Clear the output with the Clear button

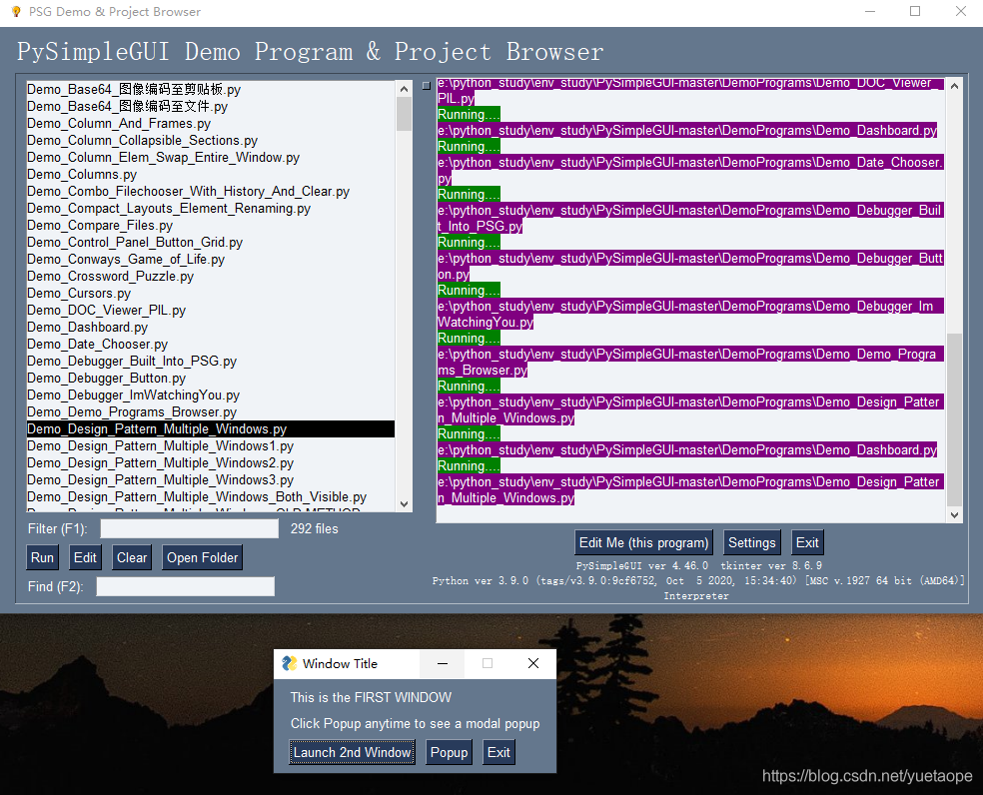tap(132, 557)
